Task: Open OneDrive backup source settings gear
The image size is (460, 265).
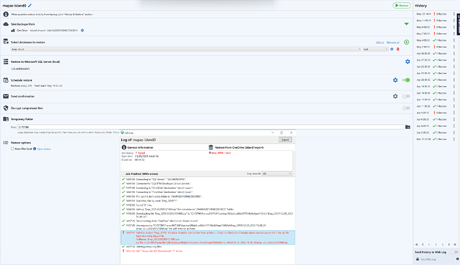Action: (x=83, y=30)
